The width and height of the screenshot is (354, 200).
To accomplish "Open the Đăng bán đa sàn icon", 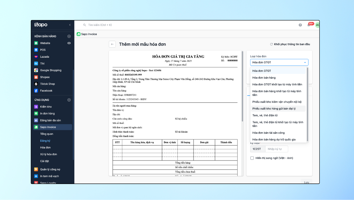I will 36,120.
